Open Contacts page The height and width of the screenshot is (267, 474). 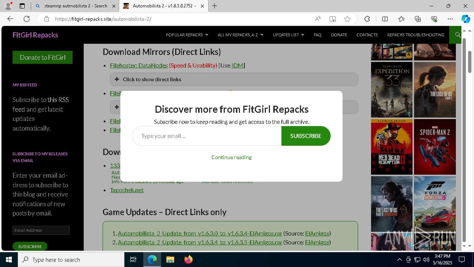coord(367,35)
